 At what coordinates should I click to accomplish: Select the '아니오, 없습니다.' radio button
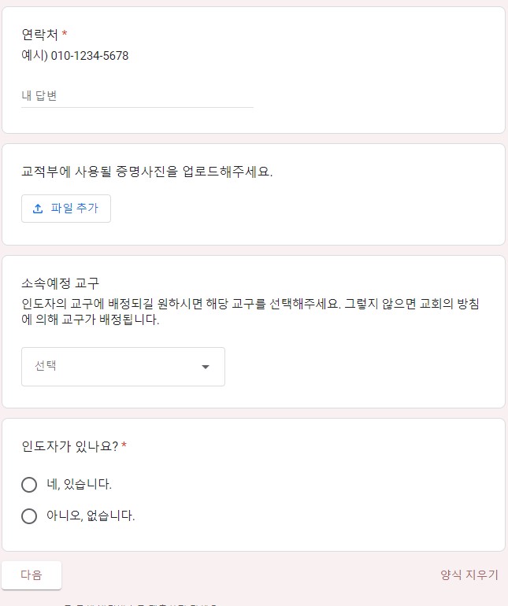30,516
